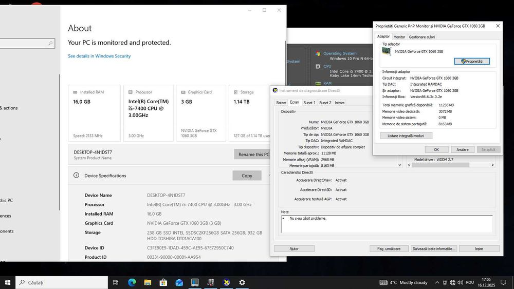This screenshot has height=289, width=514.
Task: Open the Sunet 1 tab
Action: click(x=309, y=103)
